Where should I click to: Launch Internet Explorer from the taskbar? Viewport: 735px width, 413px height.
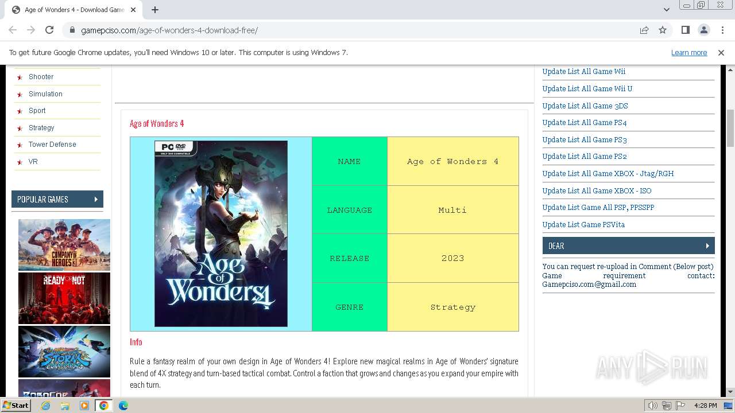pyautogui.click(x=45, y=406)
